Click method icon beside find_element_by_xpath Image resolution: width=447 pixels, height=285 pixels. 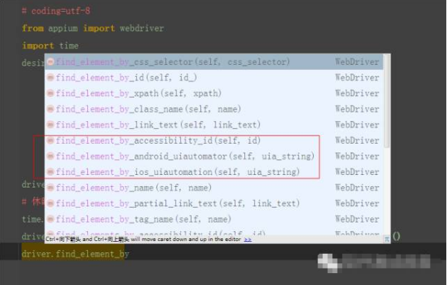(x=51, y=93)
